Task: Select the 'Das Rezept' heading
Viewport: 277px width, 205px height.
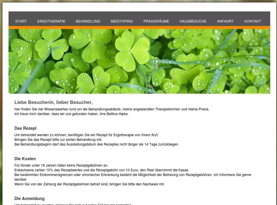Action: [x=25, y=128]
